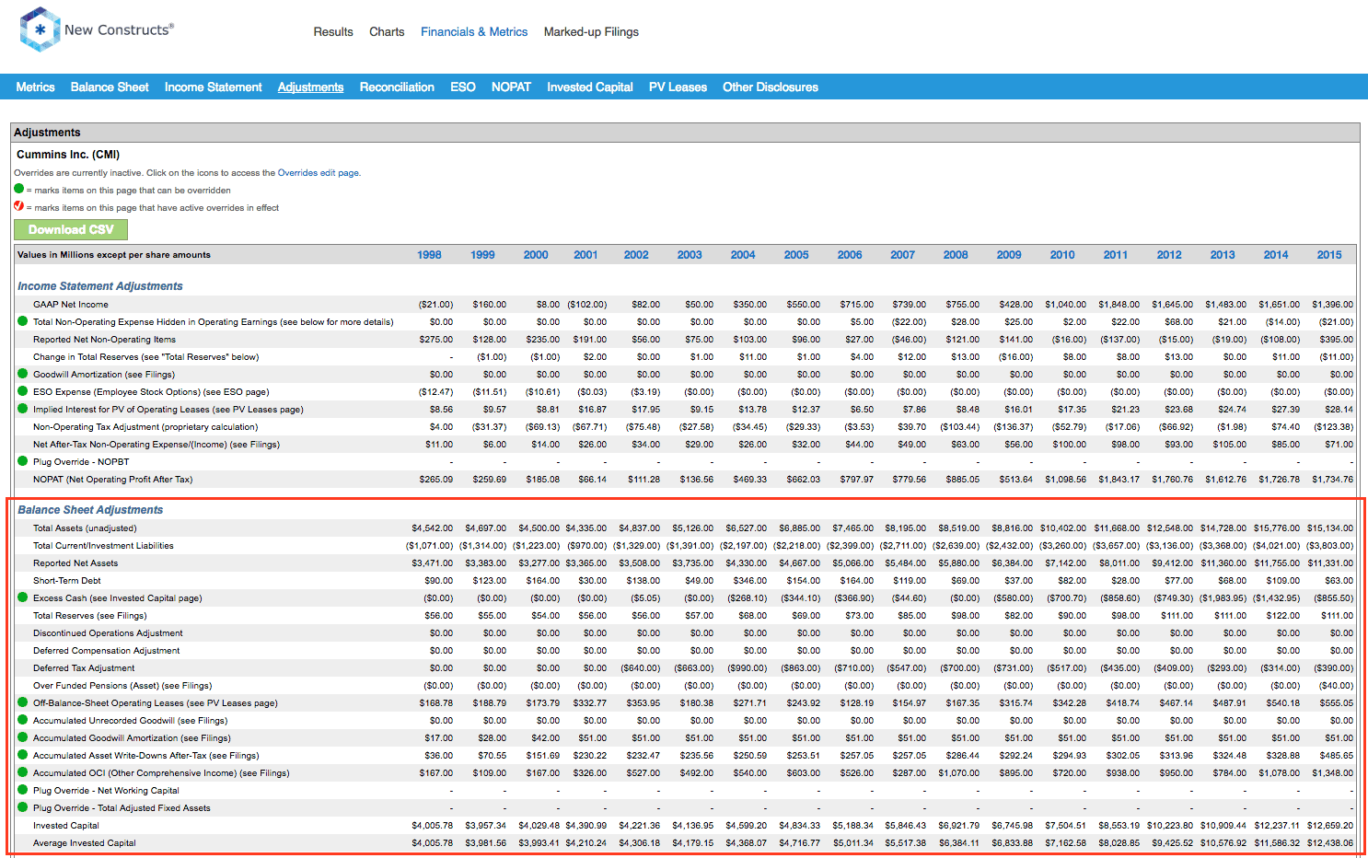
Task: Click green dot beside Accumulated OCI row
Action: pos(23,772)
